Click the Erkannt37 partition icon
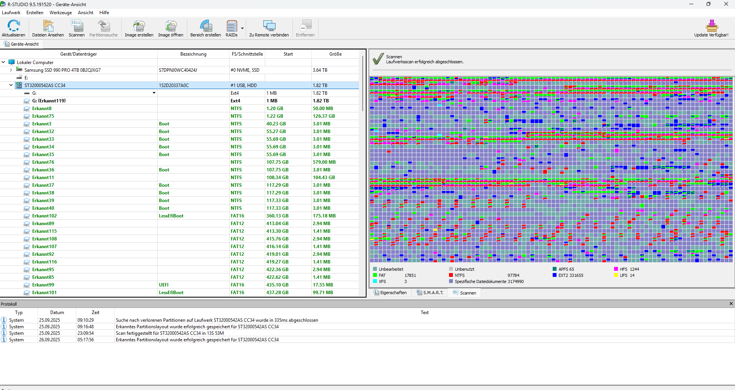 (x=26, y=185)
